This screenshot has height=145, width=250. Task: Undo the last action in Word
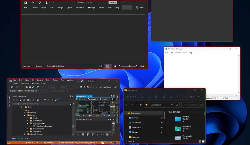click(33, 3)
